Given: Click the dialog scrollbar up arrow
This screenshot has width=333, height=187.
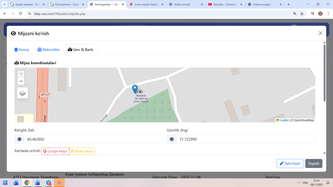Looking at the screenshot, I should (x=324, y=42).
